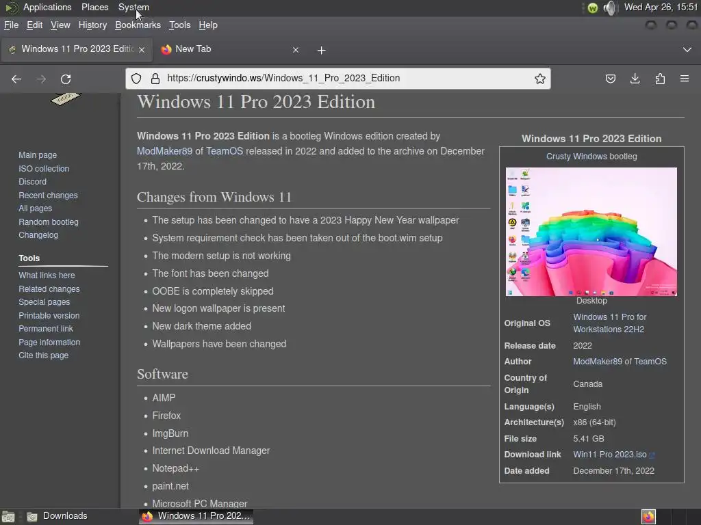The image size is (701, 525).
Task: Expand the list all tabs chevron
Action: pos(687,49)
